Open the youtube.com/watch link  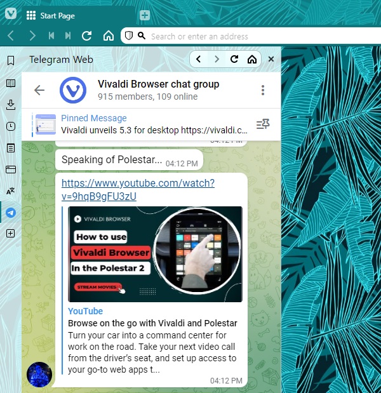[138, 189]
